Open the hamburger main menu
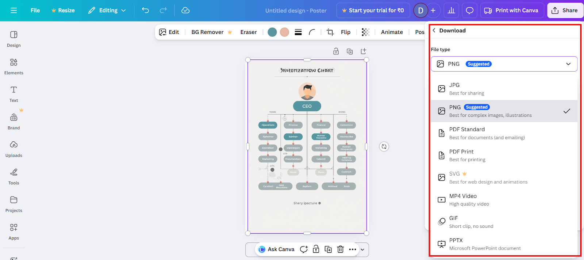The image size is (584, 260). (x=14, y=10)
